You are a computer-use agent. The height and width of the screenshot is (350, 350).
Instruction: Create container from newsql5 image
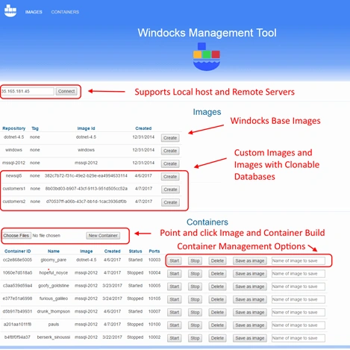pos(170,177)
